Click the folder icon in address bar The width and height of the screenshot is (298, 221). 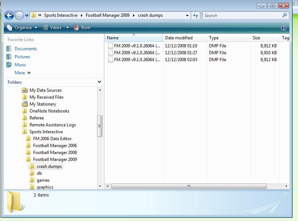[33, 15]
